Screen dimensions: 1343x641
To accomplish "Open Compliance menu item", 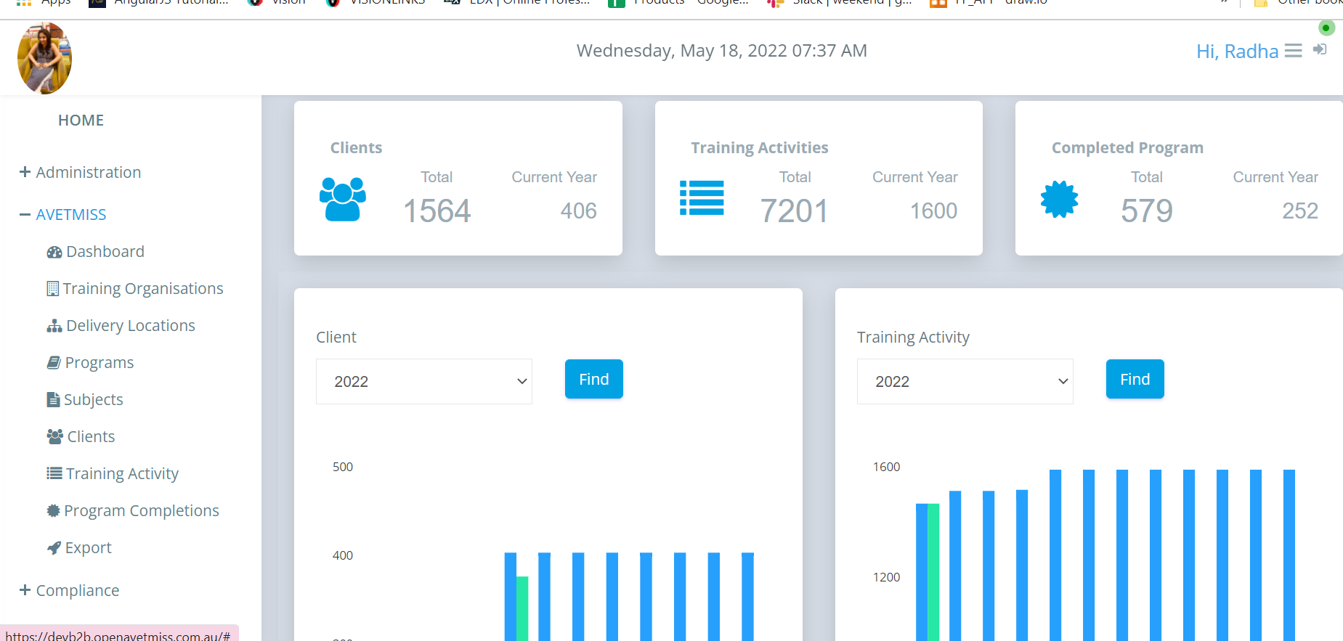I will pyautogui.click(x=78, y=591).
